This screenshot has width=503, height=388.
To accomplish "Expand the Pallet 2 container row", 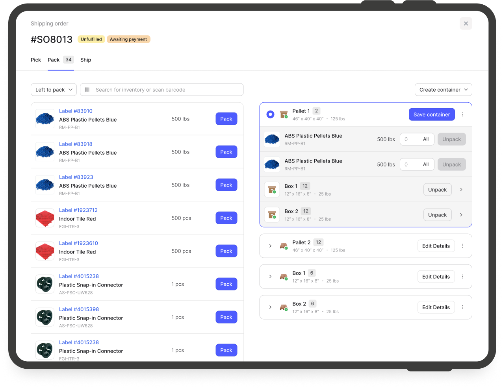I will pos(270,246).
